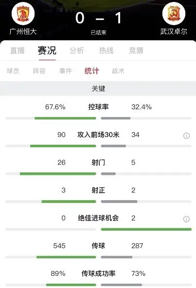Viewport: 196px width, 288px height.
Task: View the 事件 sub-tab
Action: pos(66,71)
